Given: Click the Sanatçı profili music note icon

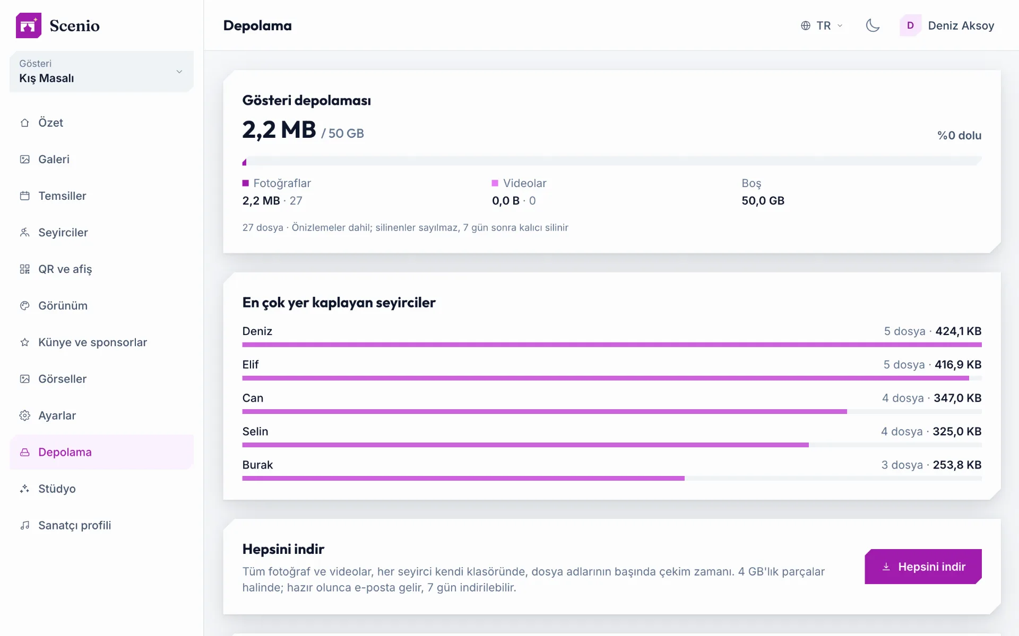Looking at the screenshot, I should 25,525.
